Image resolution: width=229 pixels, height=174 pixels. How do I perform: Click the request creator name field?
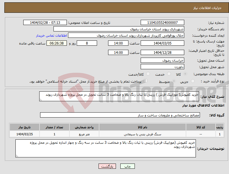click(126, 35)
